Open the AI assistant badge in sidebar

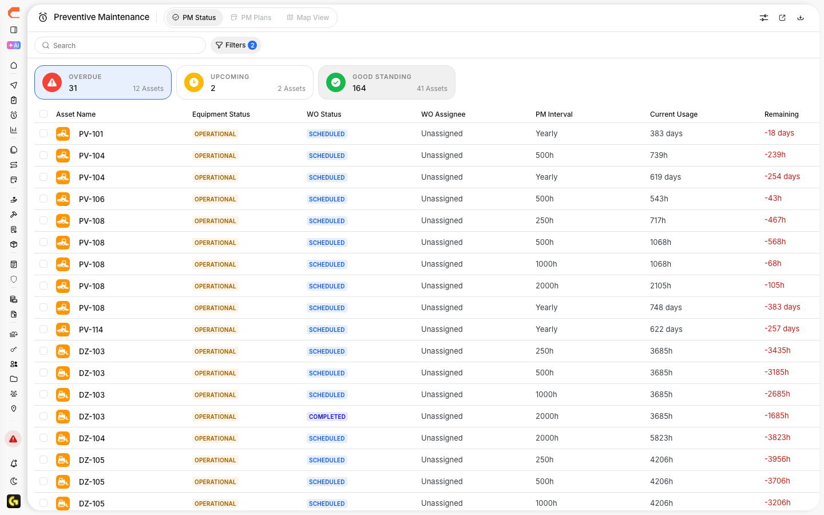pos(14,45)
